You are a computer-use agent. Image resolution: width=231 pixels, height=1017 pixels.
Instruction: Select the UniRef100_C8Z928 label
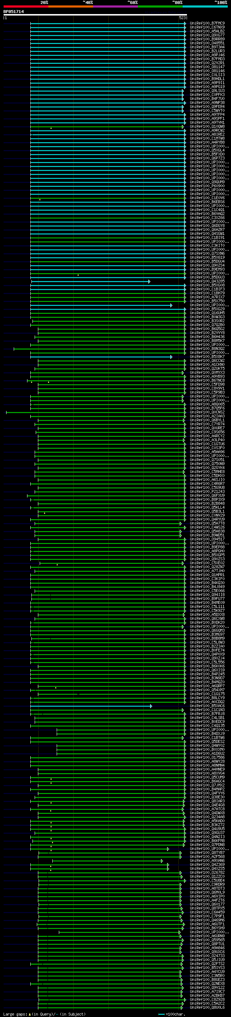[x=207, y=1000]
